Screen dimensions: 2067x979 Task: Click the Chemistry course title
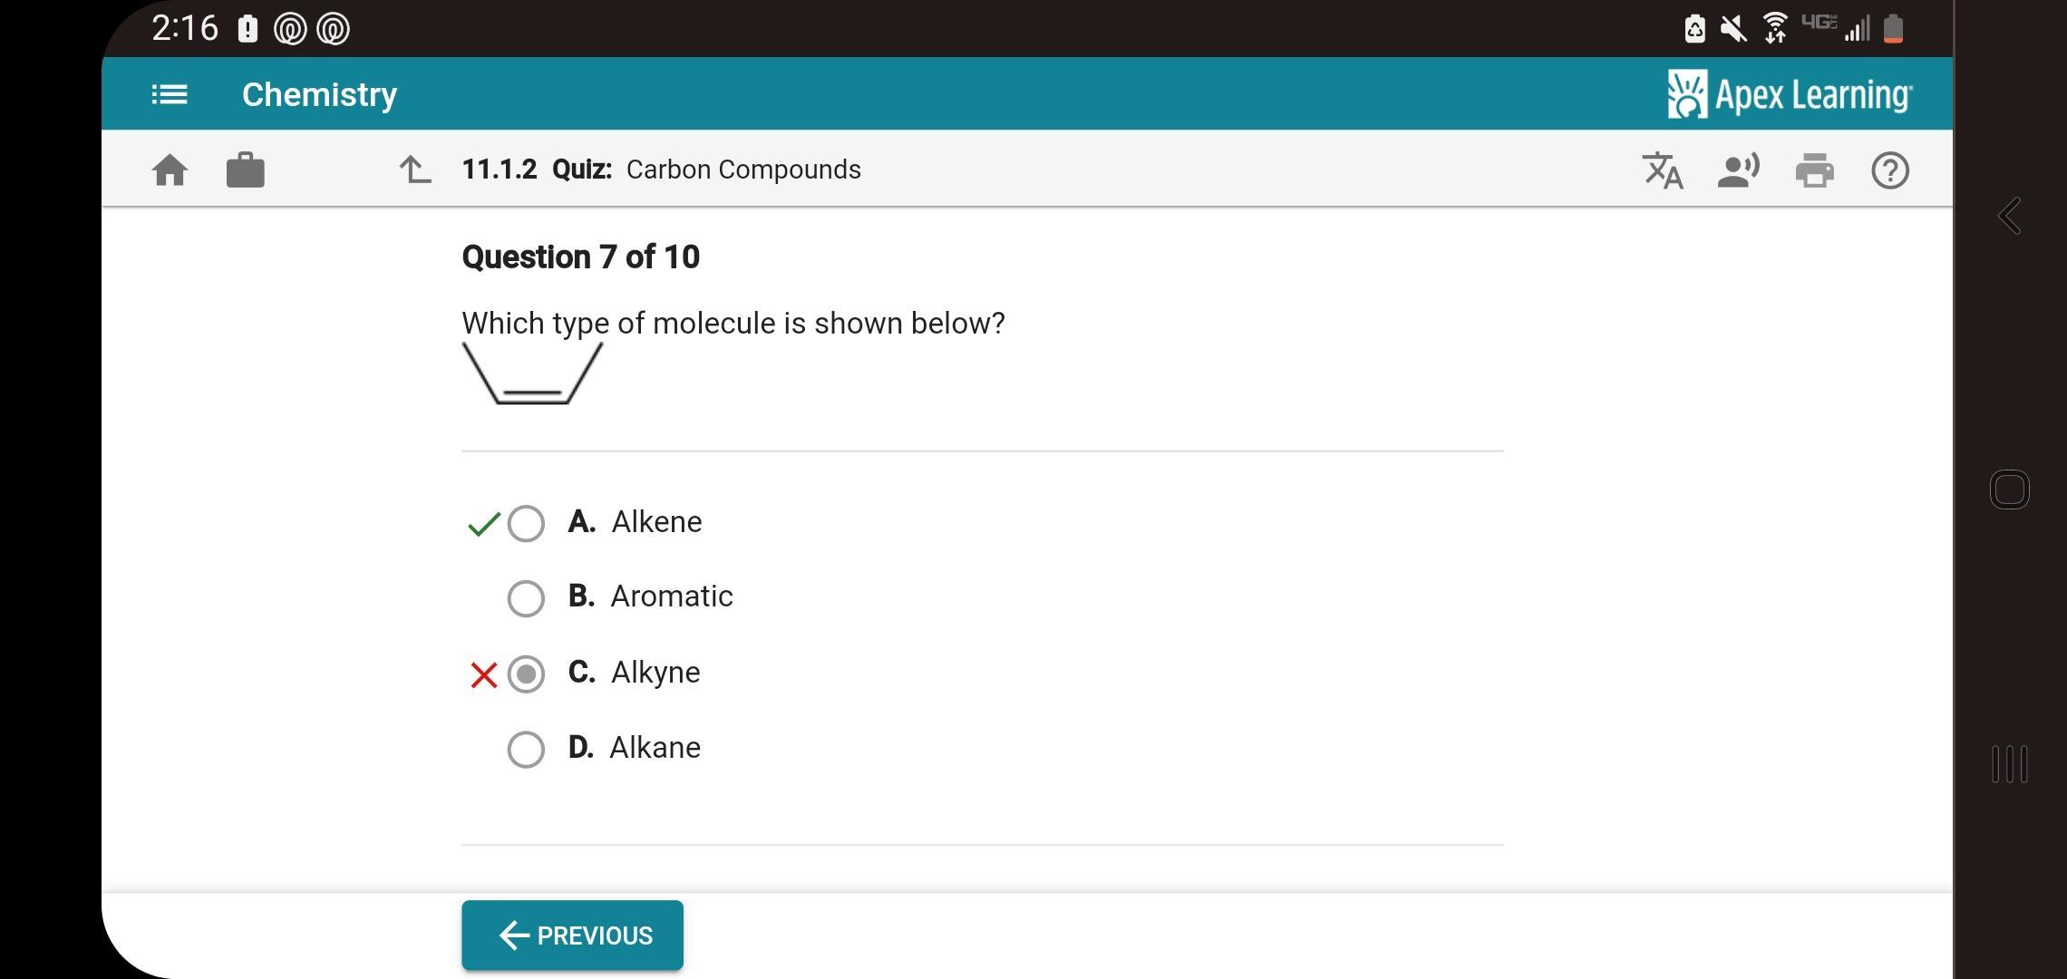click(319, 94)
